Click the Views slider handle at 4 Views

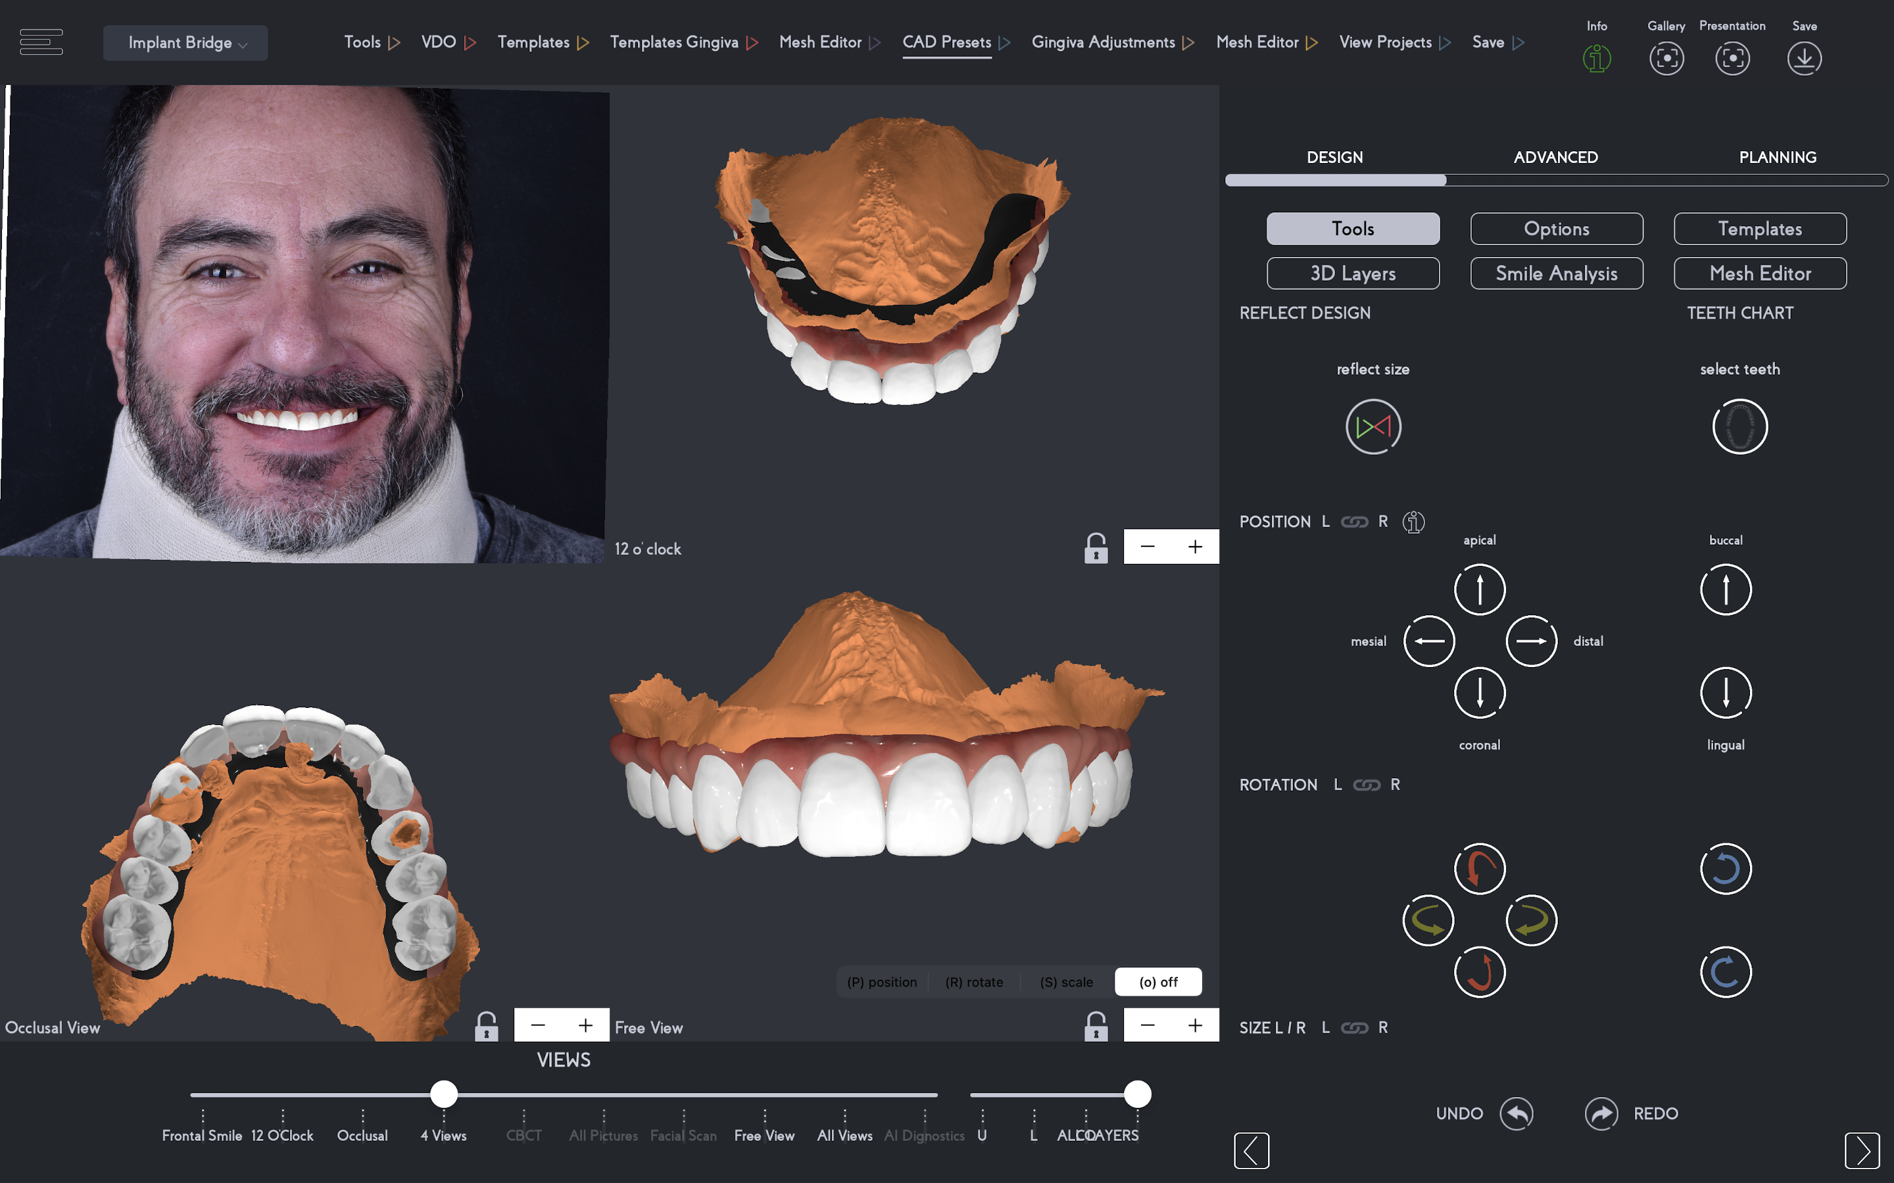click(x=444, y=1094)
